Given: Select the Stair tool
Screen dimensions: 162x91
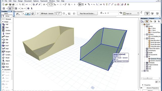Looking at the screenshot, I should point(7,42).
